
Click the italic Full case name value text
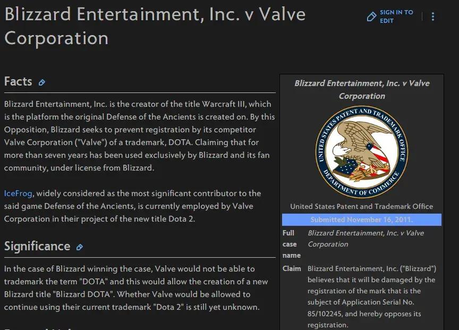point(365,239)
